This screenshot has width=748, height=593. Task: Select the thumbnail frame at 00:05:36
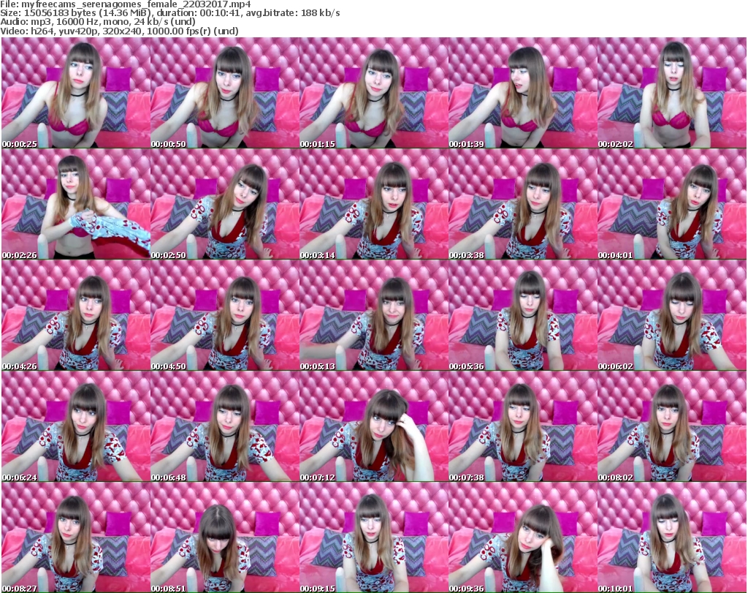(x=523, y=315)
